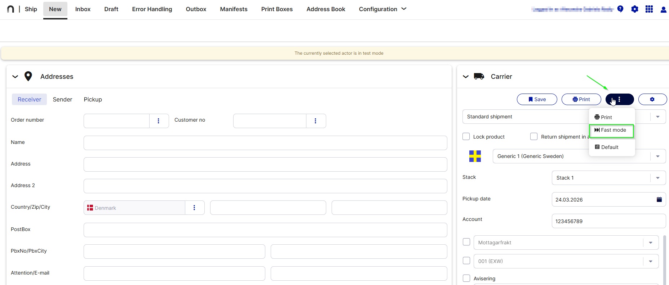Click the country field three-dot options
Screen dimensions: 669x285
[194, 208]
